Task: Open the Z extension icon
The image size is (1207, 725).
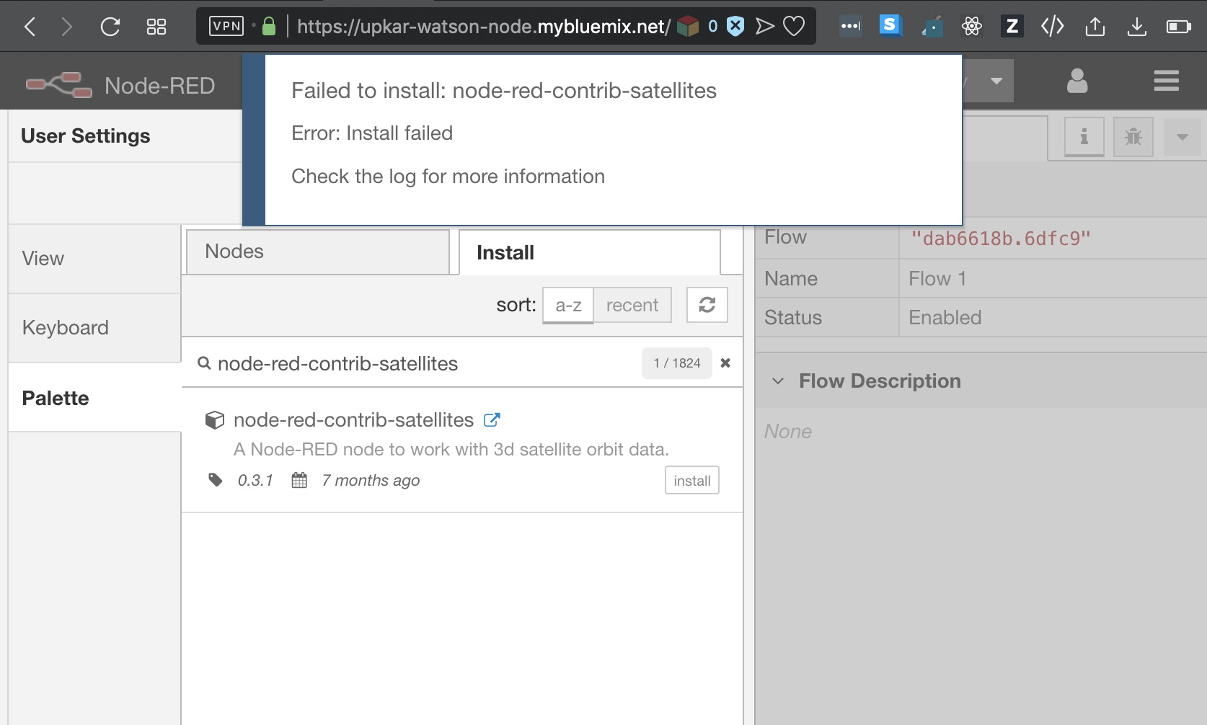Action: 1012,27
